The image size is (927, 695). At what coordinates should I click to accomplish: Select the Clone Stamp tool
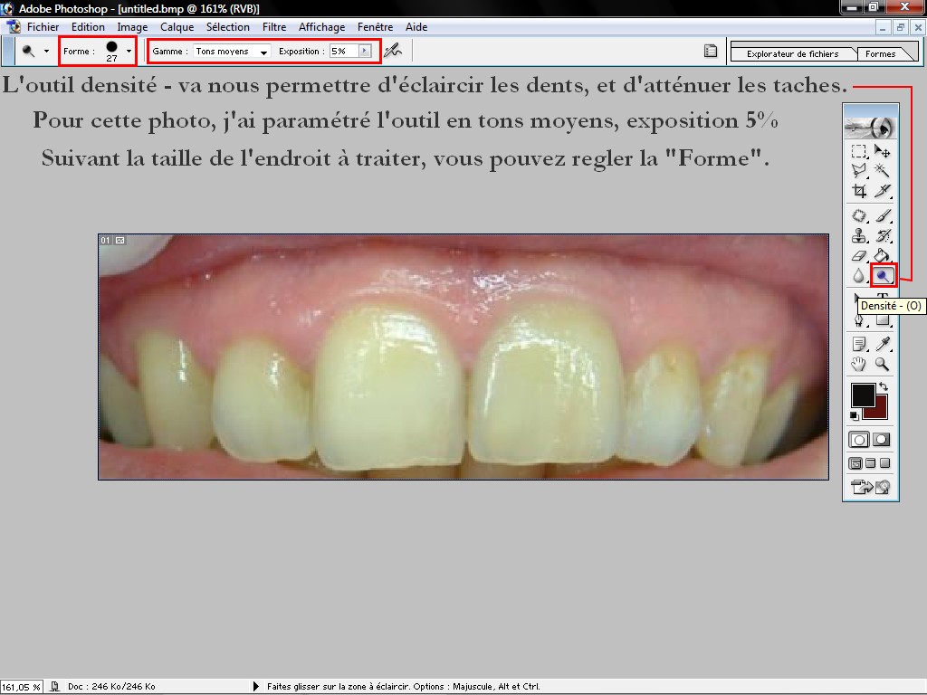(x=859, y=235)
